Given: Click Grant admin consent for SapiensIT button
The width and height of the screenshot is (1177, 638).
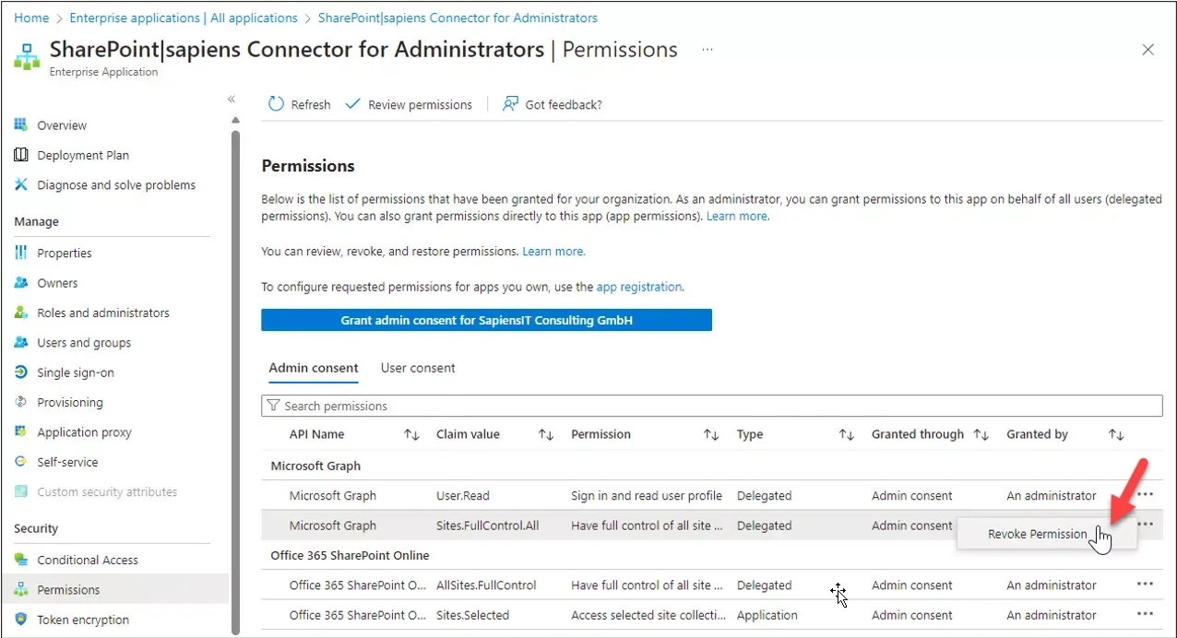Looking at the screenshot, I should (x=486, y=320).
